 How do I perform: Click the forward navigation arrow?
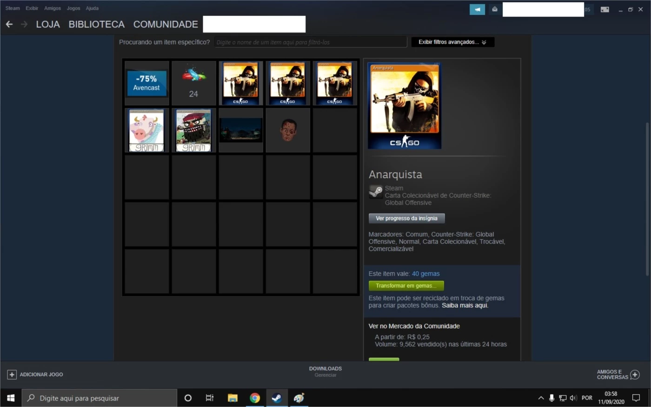(24, 24)
